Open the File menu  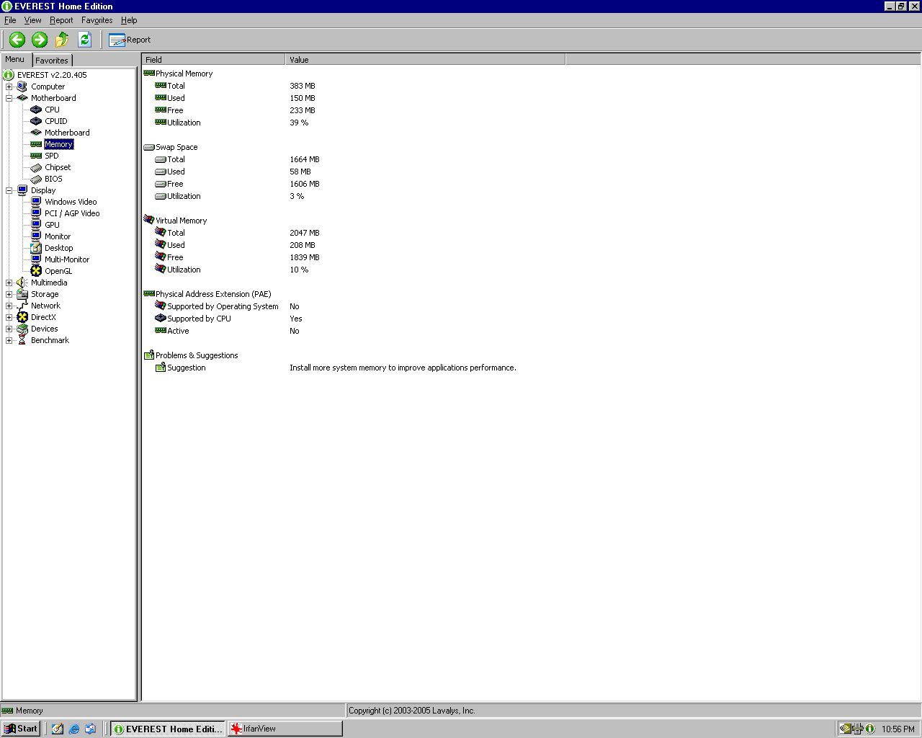pos(10,20)
